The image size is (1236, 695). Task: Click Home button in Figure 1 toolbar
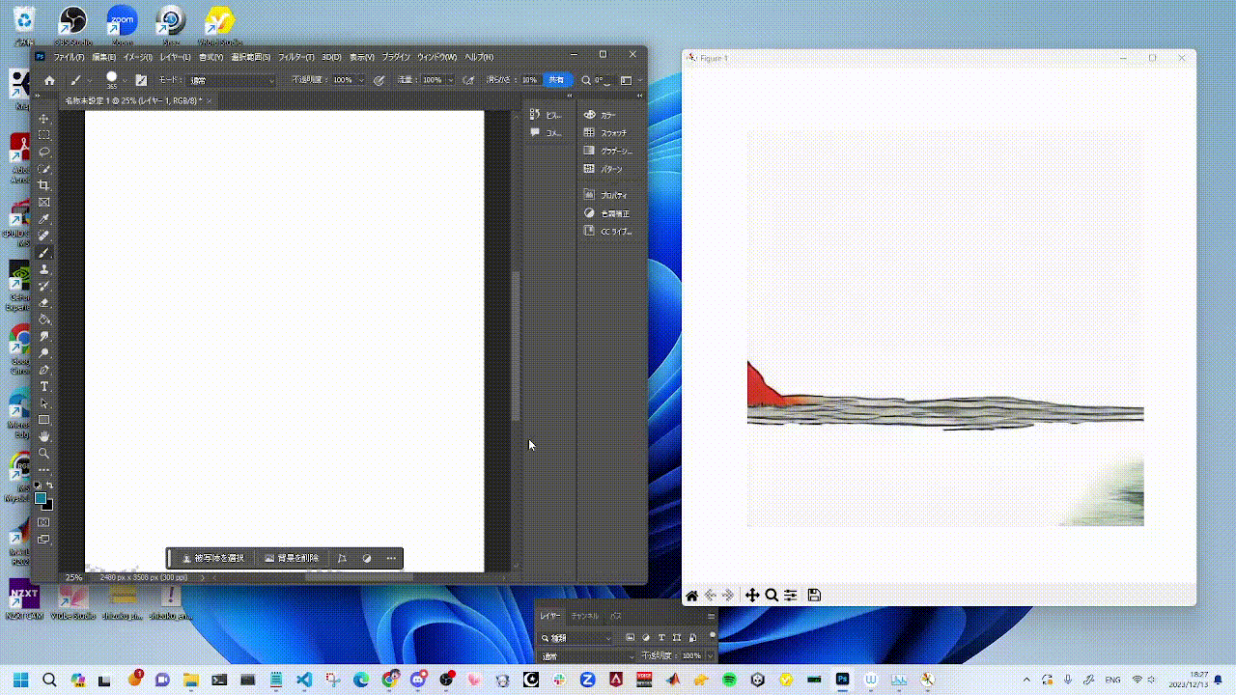(x=691, y=596)
